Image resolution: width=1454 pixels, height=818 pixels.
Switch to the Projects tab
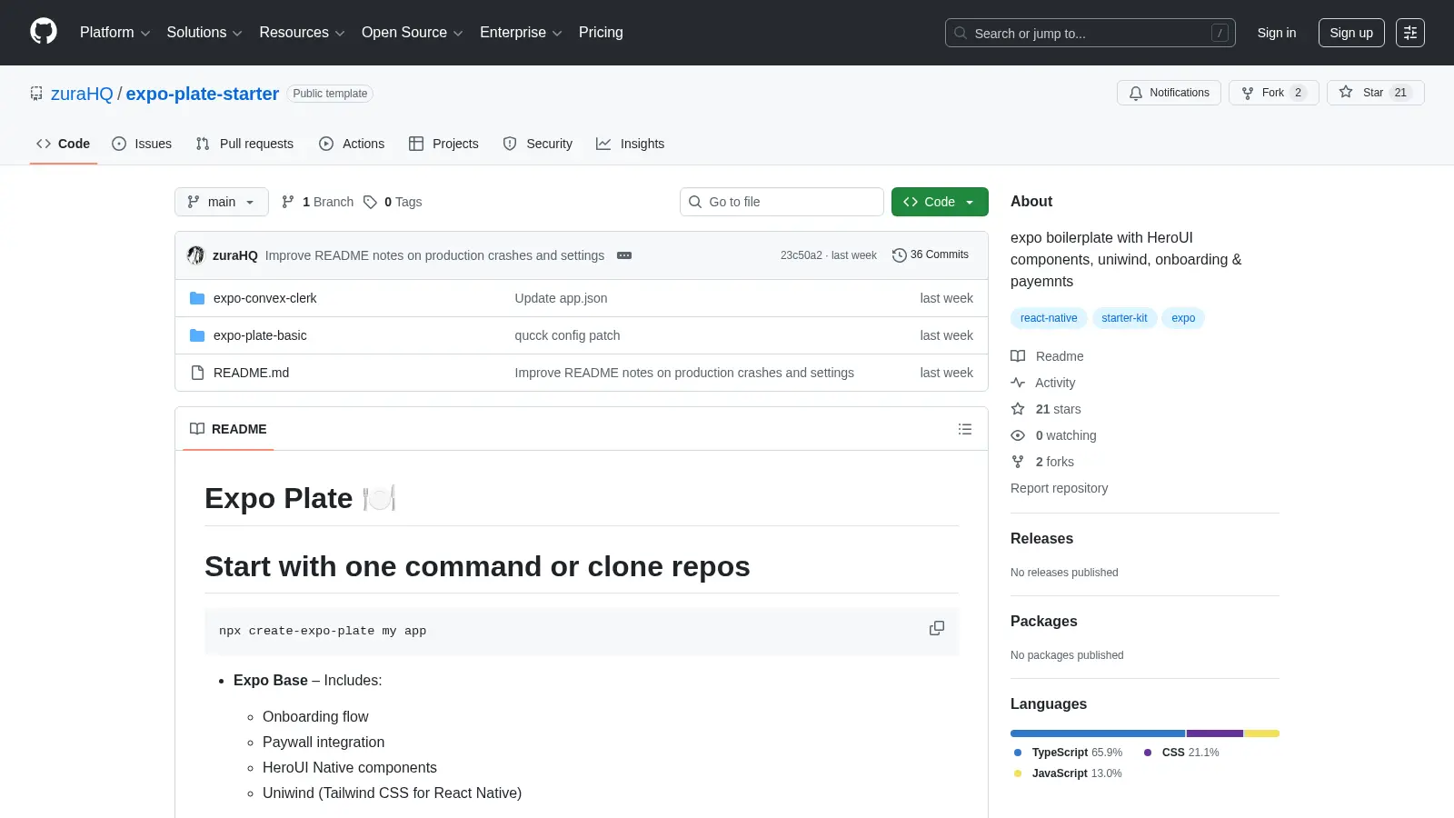tap(443, 144)
